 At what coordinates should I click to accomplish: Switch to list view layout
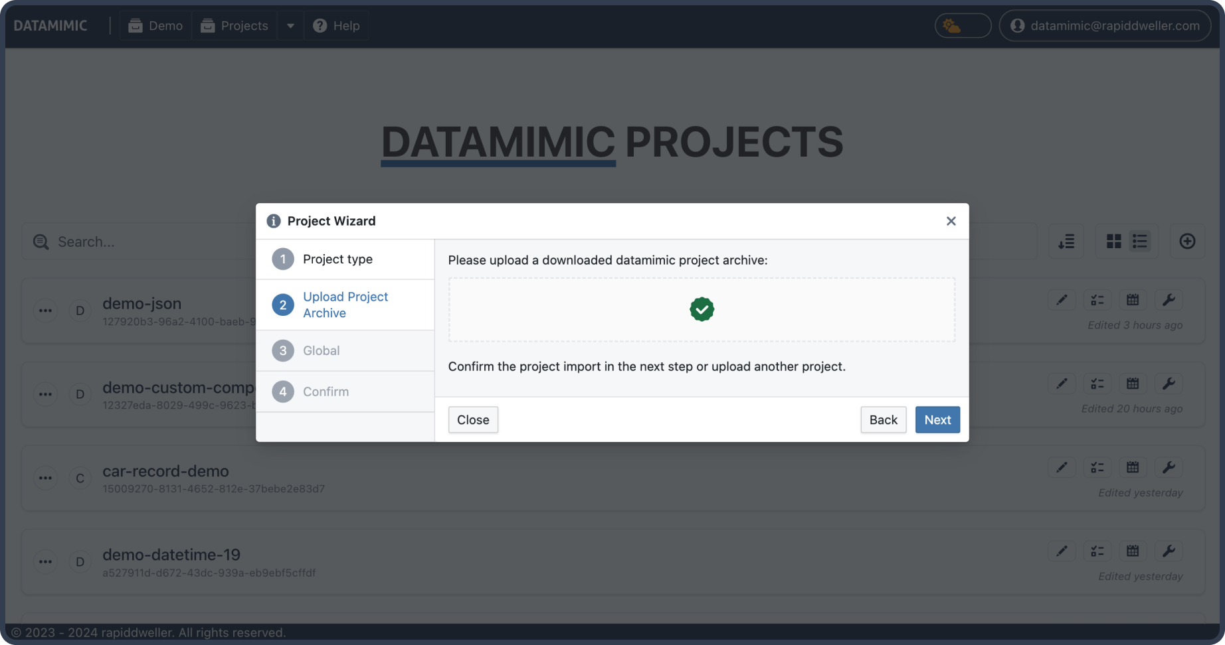click(1140, 241)
